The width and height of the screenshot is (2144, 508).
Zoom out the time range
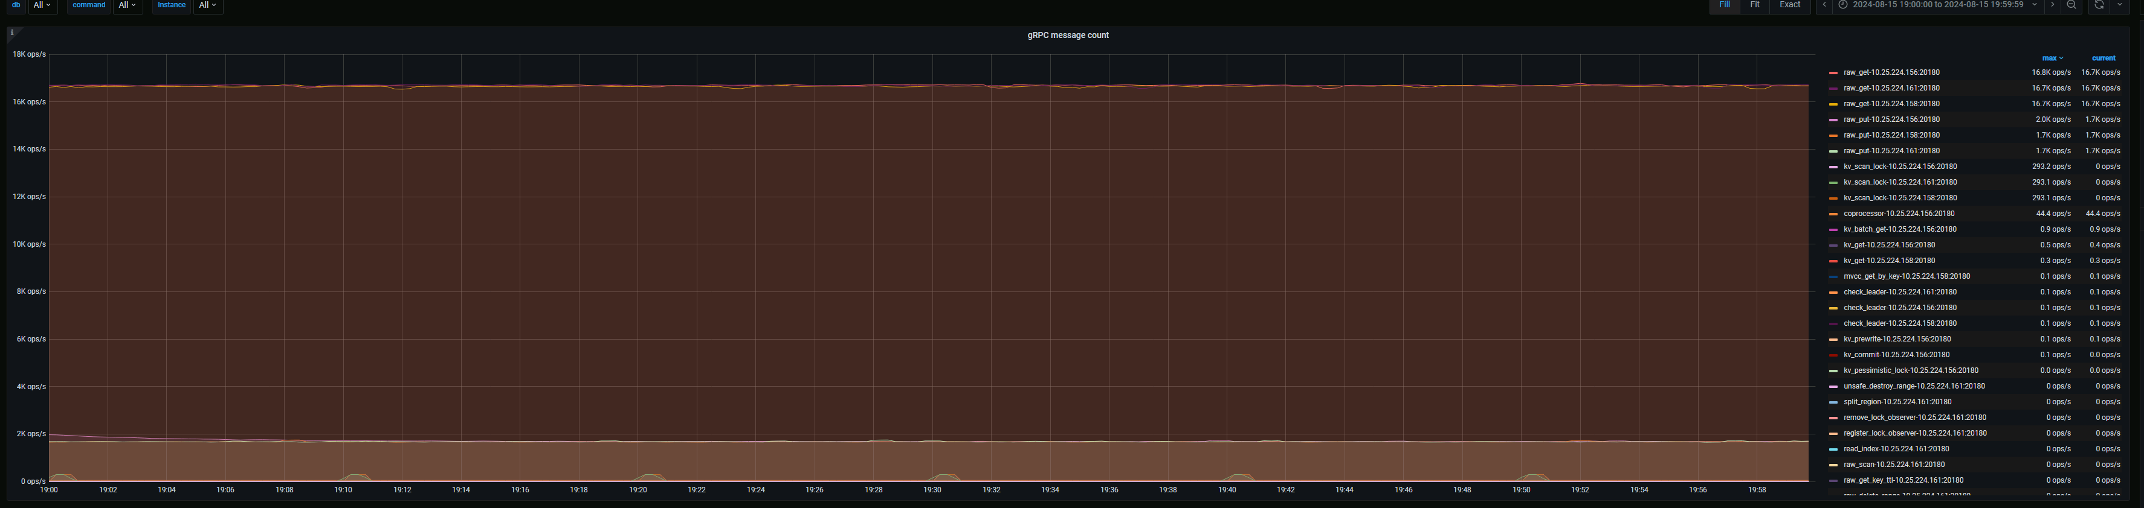coord(2071,5)
